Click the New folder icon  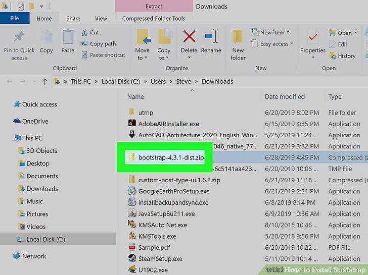coord(238,37)
